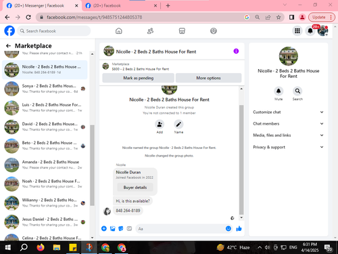Open Marketplace icon in the top navigation
The width and height of the screenshot is (338, 254).
[182, 31]
